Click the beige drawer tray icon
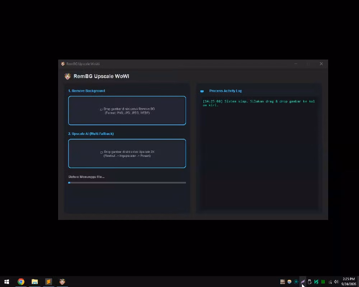Viewport: 359px width, 287px height. (x=283, y=282)
